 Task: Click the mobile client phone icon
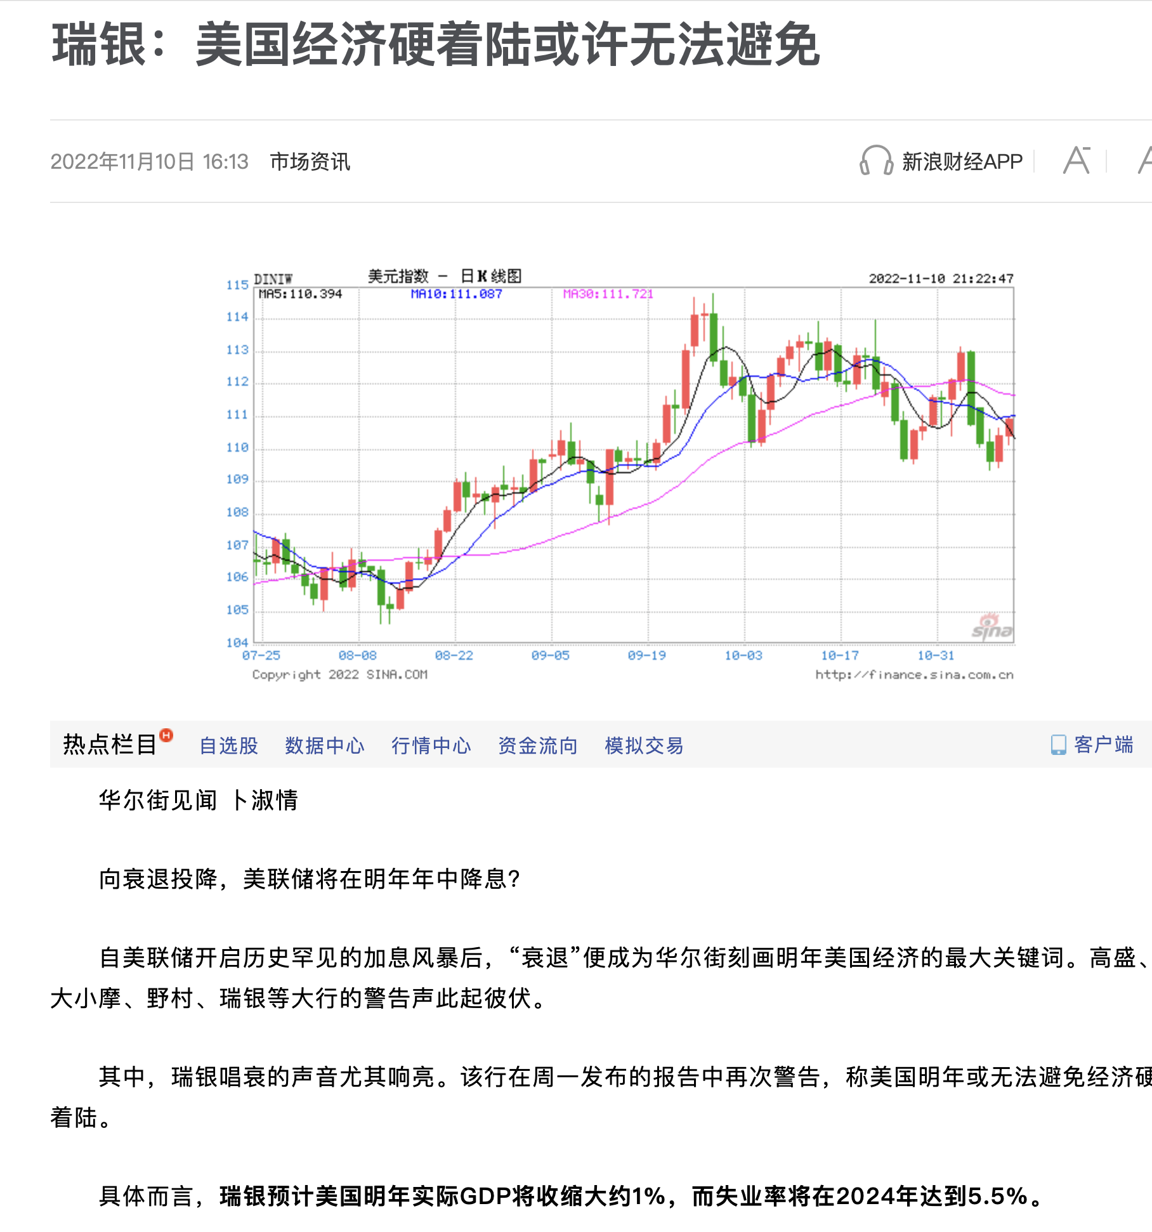click(1059, 745)
